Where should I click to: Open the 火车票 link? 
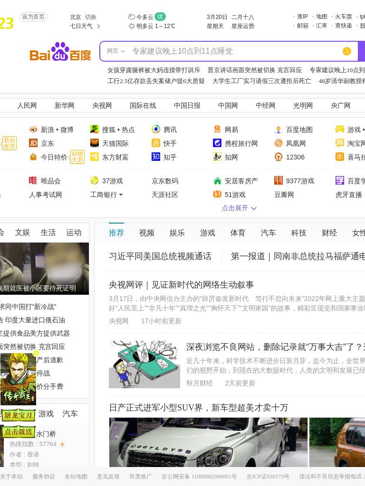tap(343, 17)
